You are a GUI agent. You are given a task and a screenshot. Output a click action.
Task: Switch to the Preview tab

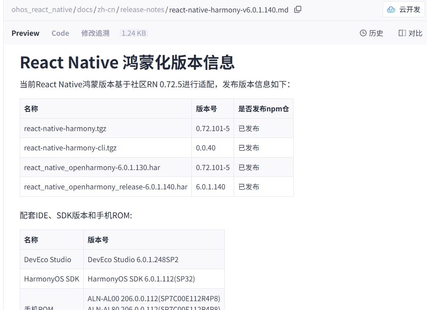click(x=25, y=33)
